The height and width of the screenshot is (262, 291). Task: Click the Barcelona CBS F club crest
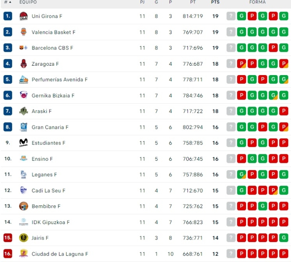(x=24, y=48)
